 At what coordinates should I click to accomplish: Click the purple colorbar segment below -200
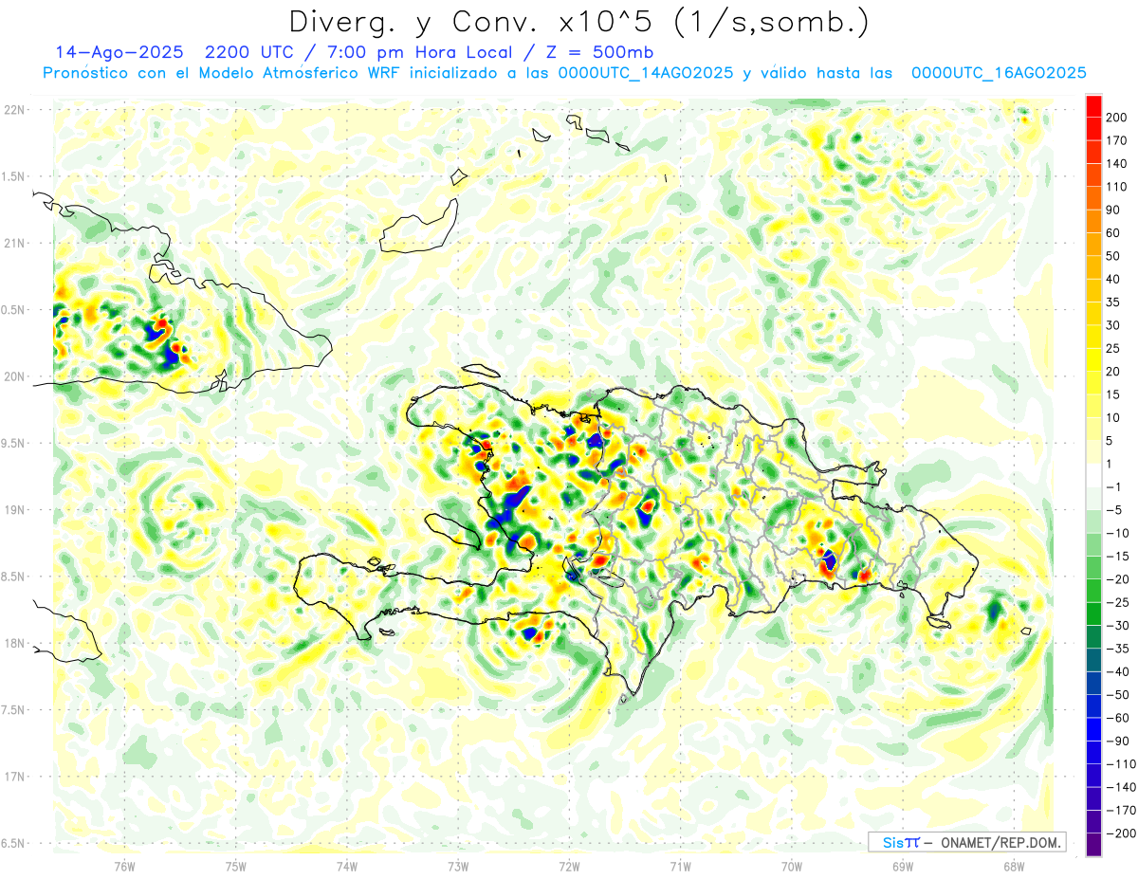click(x=1093, y=845)
